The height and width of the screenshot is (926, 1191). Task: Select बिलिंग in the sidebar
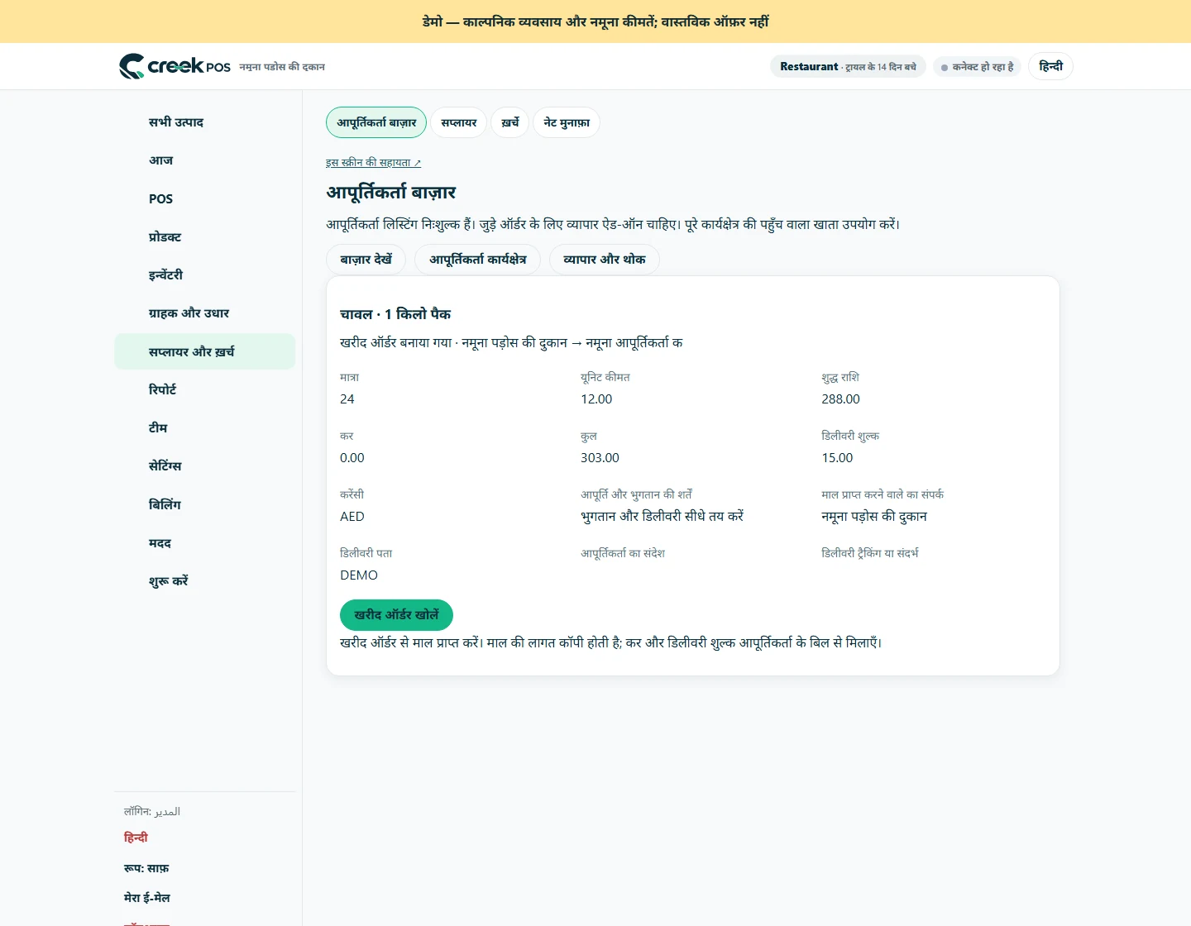pos(204,504)
